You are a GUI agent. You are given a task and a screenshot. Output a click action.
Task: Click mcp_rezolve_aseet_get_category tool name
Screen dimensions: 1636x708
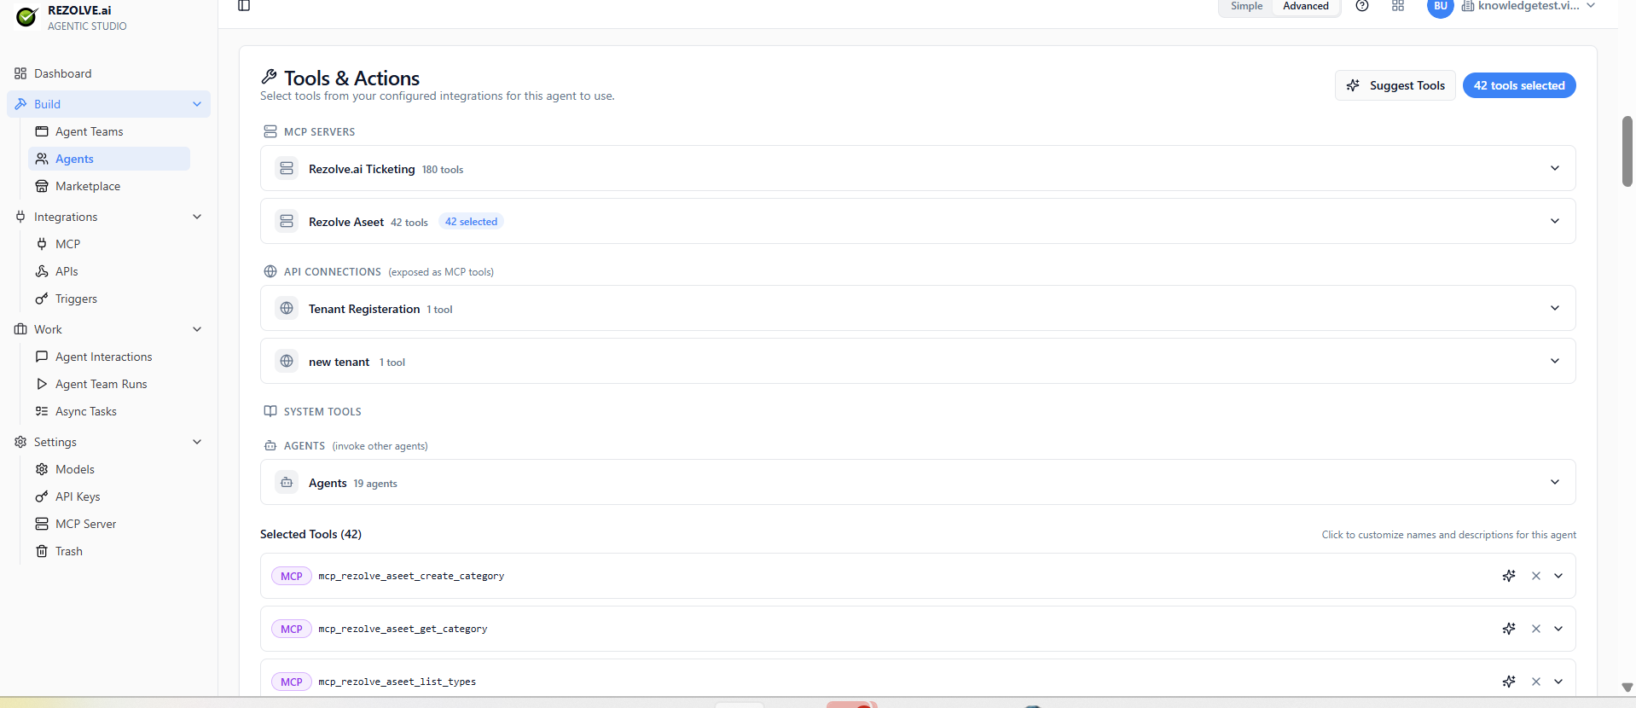coord(403,630)
